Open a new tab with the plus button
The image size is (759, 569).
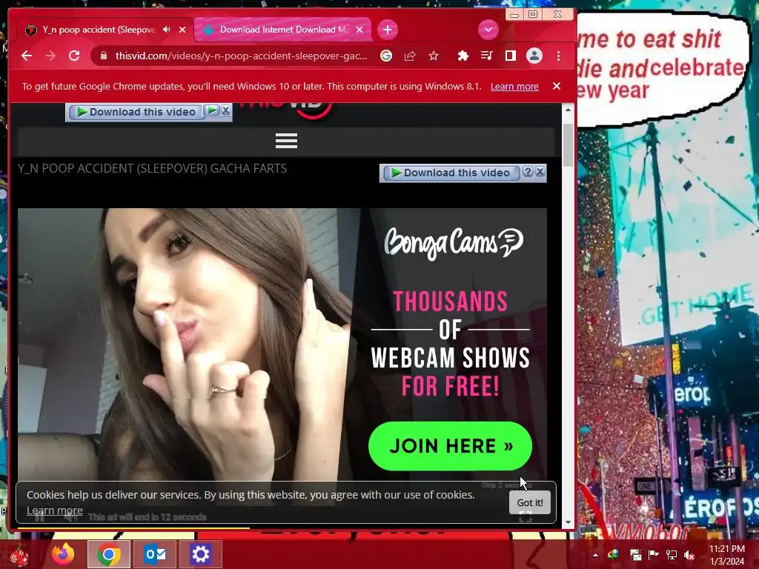pos(387,30)
